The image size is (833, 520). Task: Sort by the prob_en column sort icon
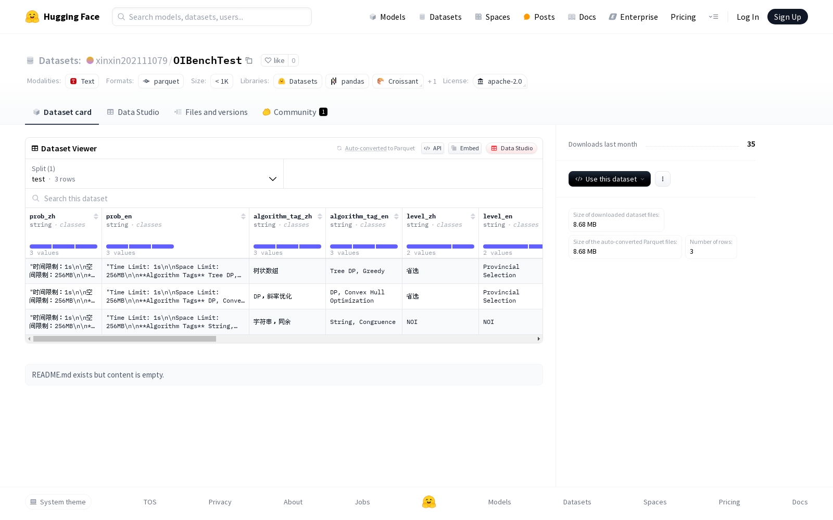tap(243, 216)
